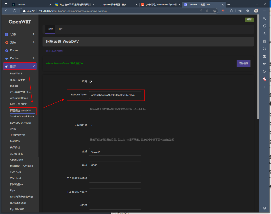Click the 用户名 input field

pos(115,206)
